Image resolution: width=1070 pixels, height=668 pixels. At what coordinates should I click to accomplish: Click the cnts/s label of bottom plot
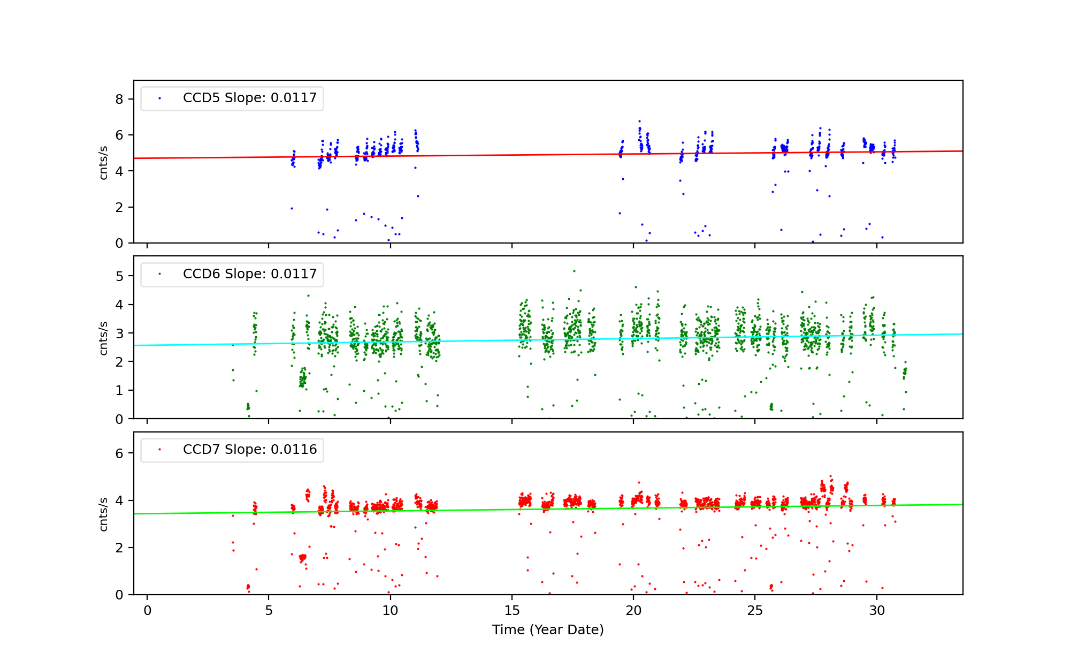[104, 514]
